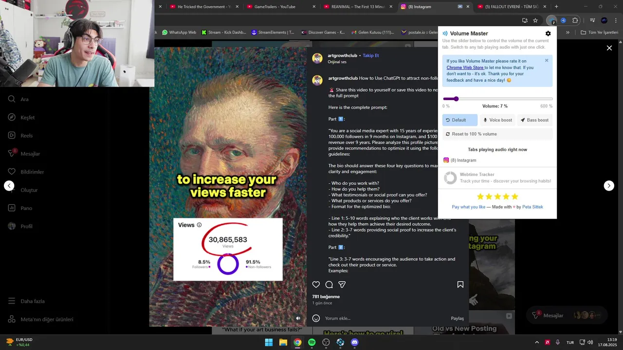Open Chrome three-dot menu
623x350 pixels.
[616, 20]
